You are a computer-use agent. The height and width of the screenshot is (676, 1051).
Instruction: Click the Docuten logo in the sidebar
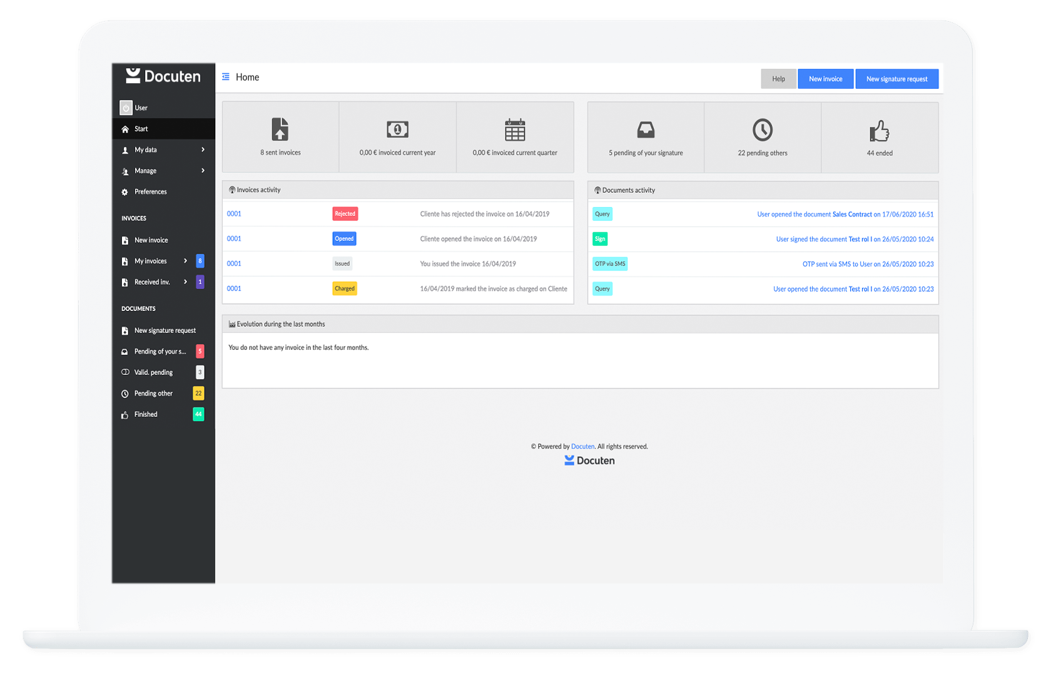click(164, 76)
